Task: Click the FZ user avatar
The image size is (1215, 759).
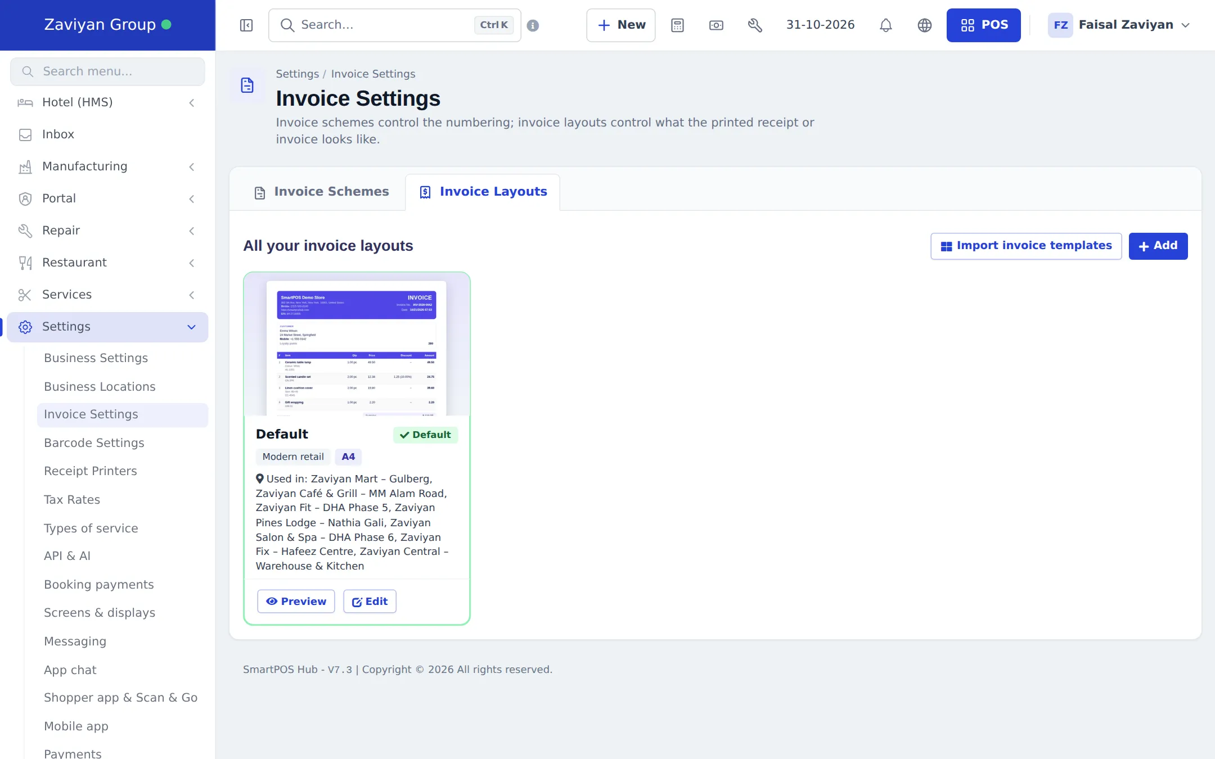Action: 1060,25
